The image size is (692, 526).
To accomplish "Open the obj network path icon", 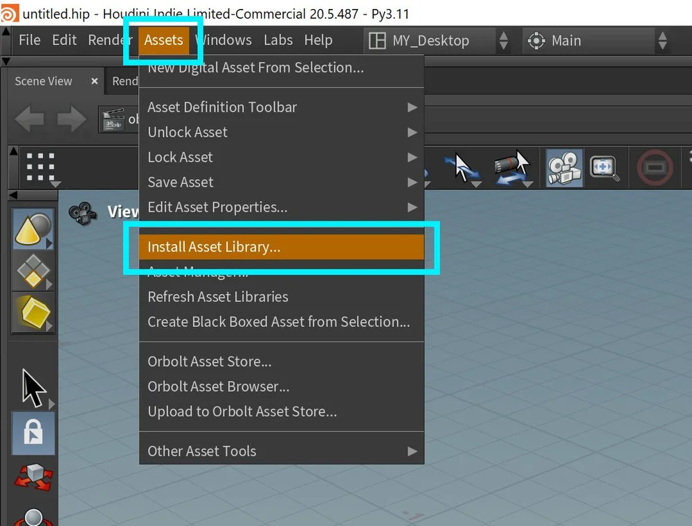I will (113, 120).
